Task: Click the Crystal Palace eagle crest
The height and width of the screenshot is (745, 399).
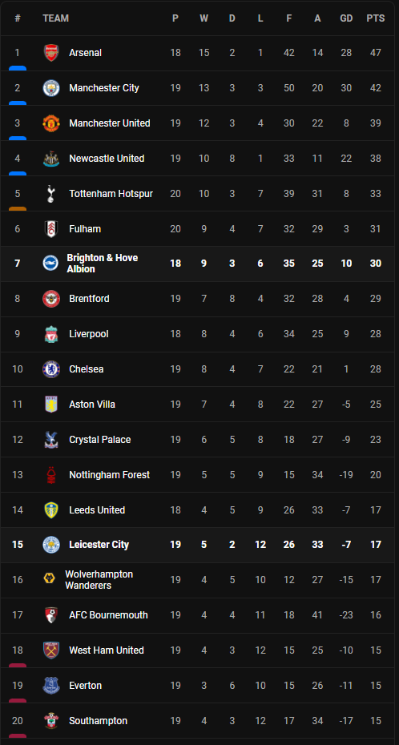Action: tap(50, 440)
